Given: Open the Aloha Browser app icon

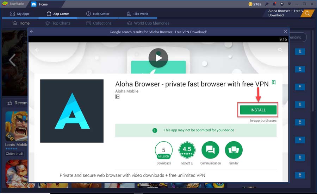Looking at the screenshot, I should coord(72,111).
